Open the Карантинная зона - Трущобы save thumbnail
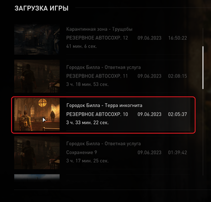 37,40
